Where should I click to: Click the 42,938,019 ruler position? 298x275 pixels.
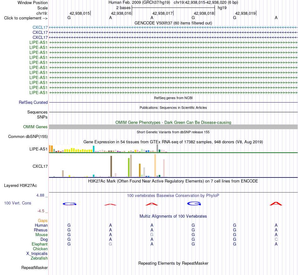[245, 13]
